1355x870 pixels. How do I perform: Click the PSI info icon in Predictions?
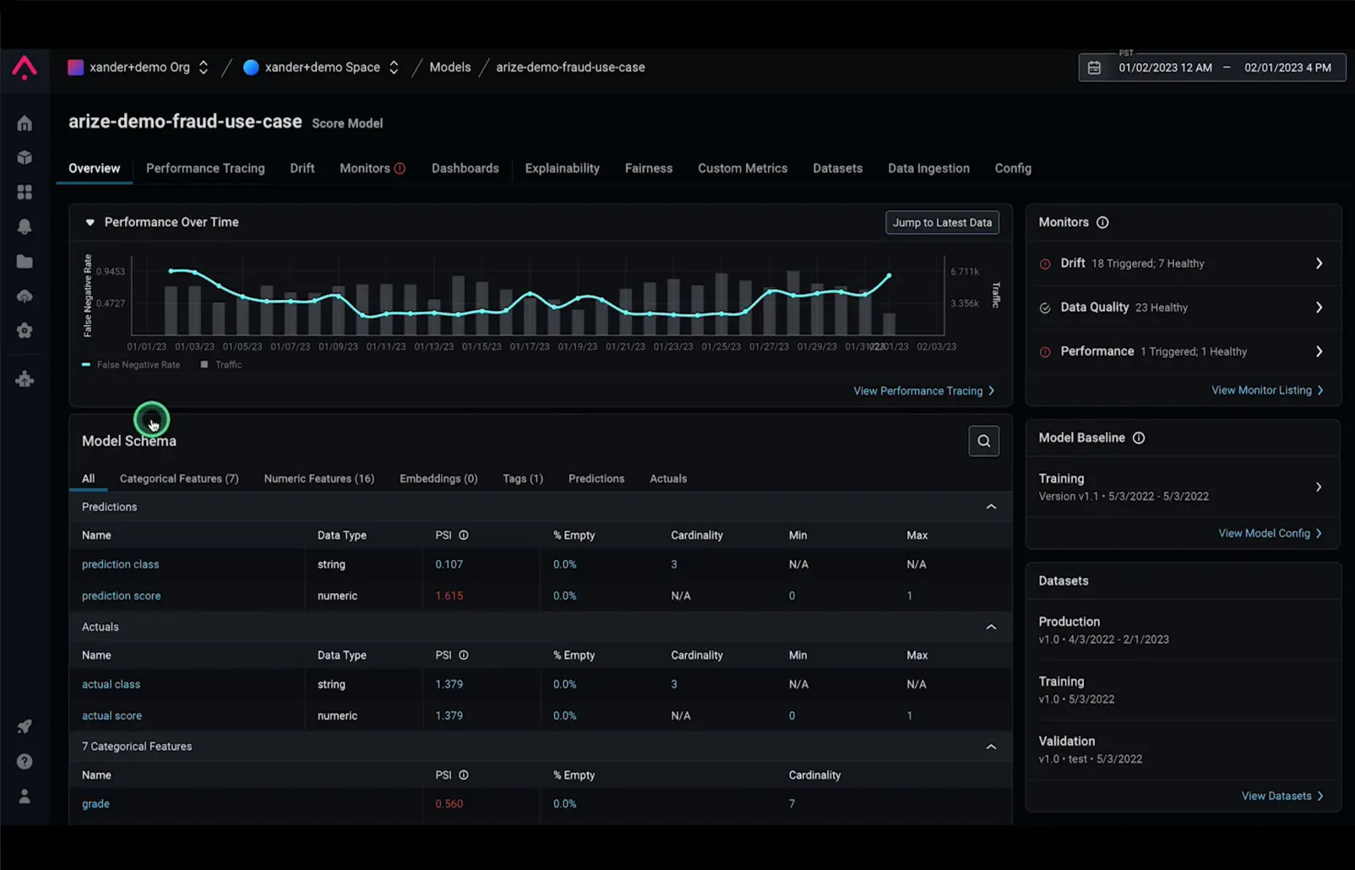pos(464,536)
